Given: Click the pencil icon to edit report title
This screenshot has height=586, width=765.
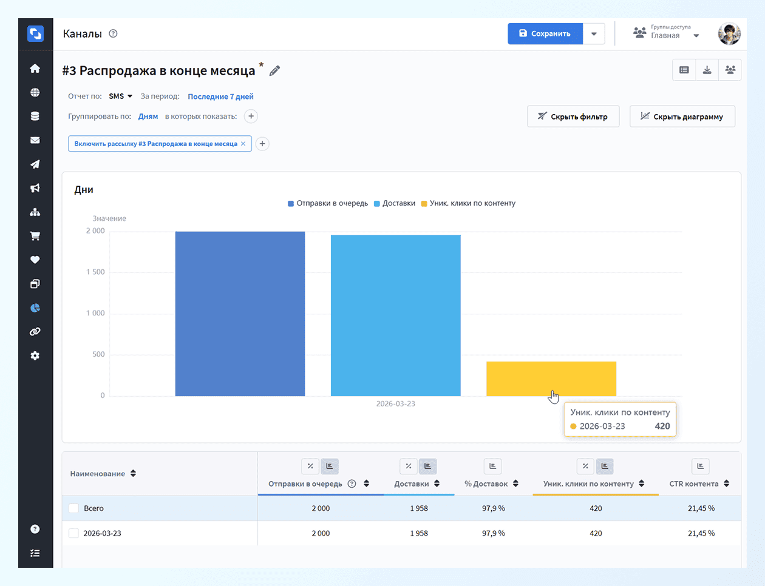Looking at the screenshot, I should click(274, 71).
